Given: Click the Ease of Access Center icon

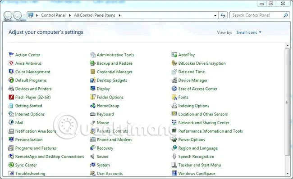Looking at the screenshot, I should point(174,89).
